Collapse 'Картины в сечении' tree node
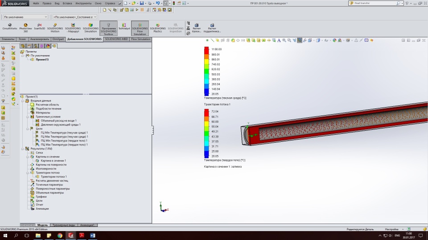This screenshot has height=240, width=428. [28, 157]
